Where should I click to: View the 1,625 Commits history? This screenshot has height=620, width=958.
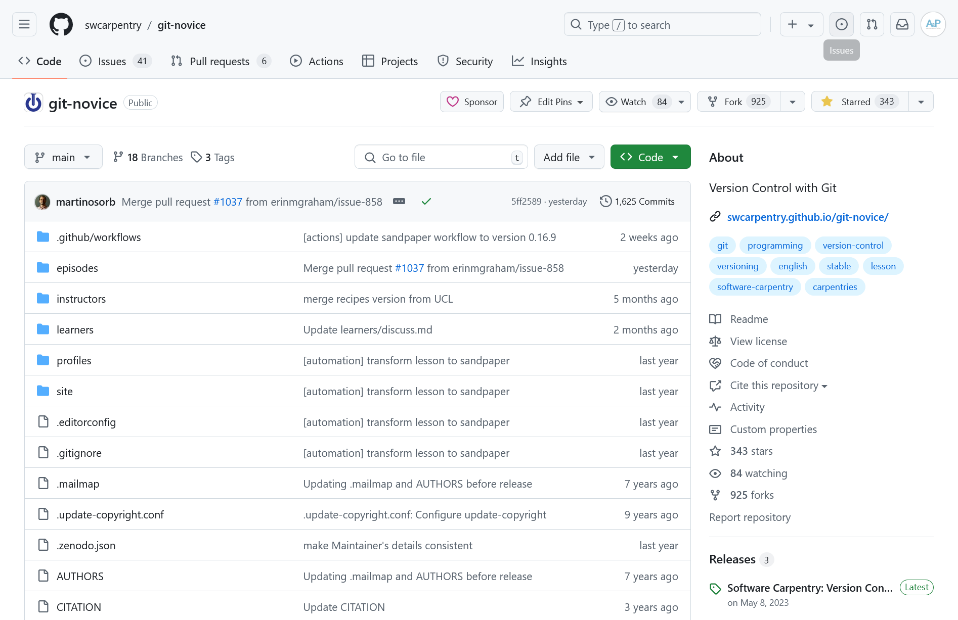coord(637,201)
